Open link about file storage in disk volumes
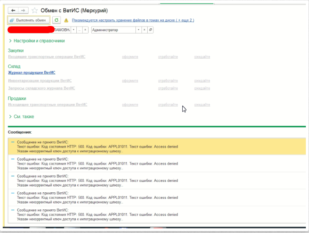309x233 pixels. (x=133, y=20)
